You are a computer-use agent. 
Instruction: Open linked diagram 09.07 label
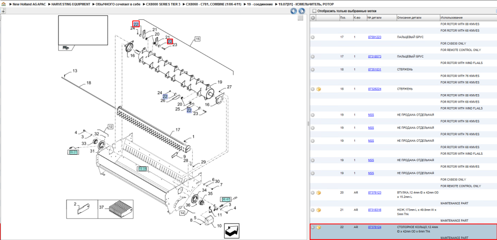pyautogui.click(x=73, y=152)
